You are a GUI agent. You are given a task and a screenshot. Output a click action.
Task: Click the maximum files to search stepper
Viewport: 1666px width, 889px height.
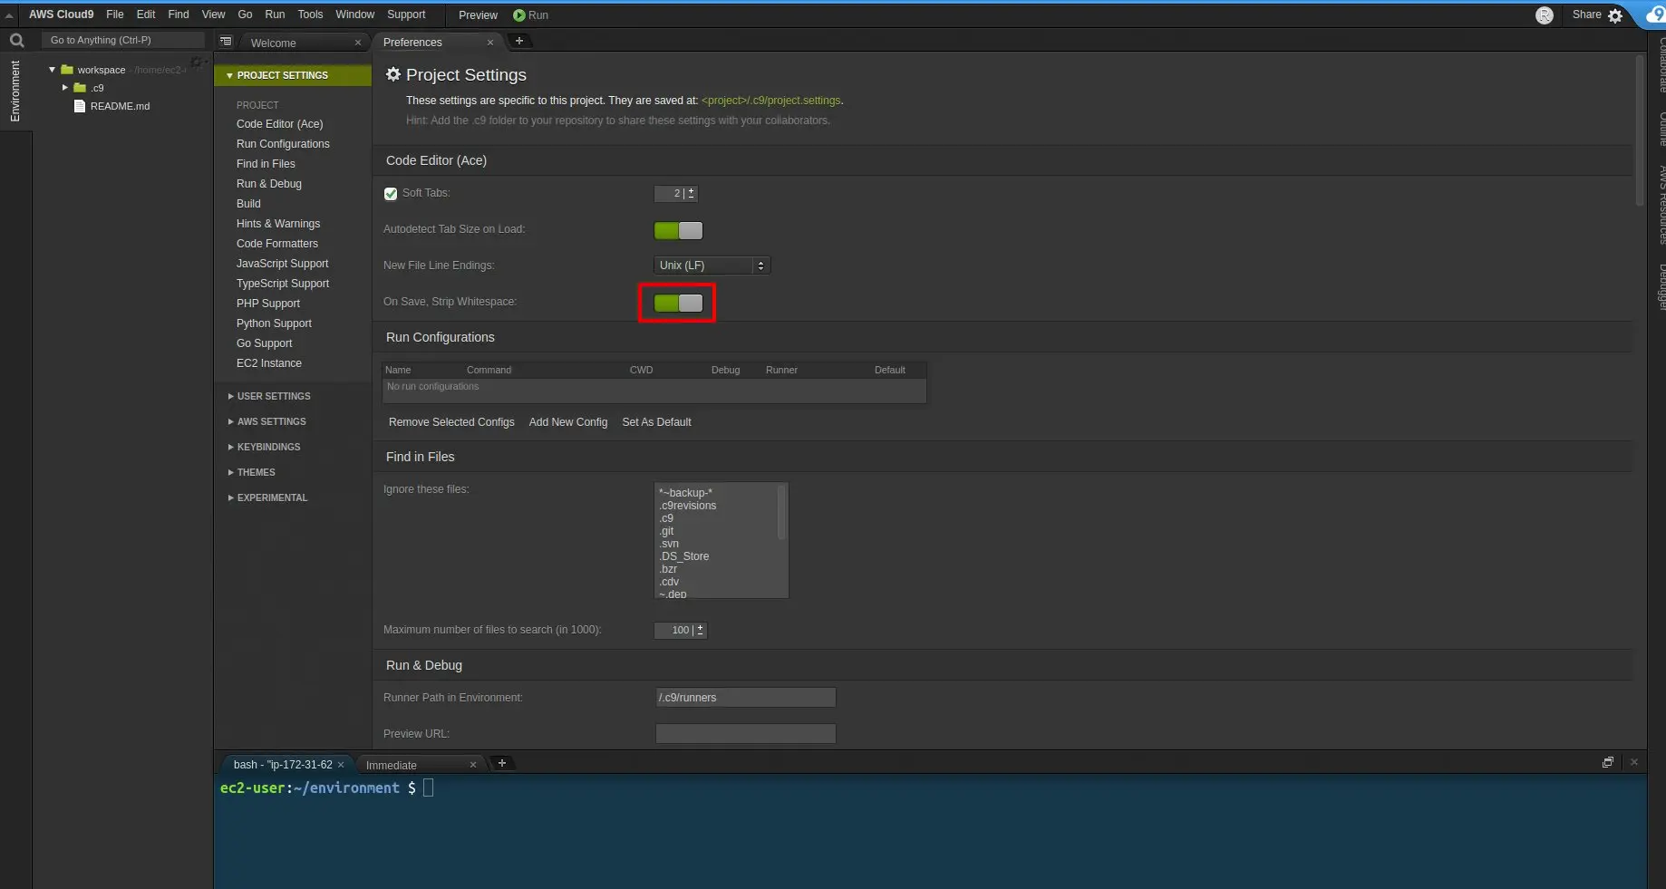(x=700, y=630)
